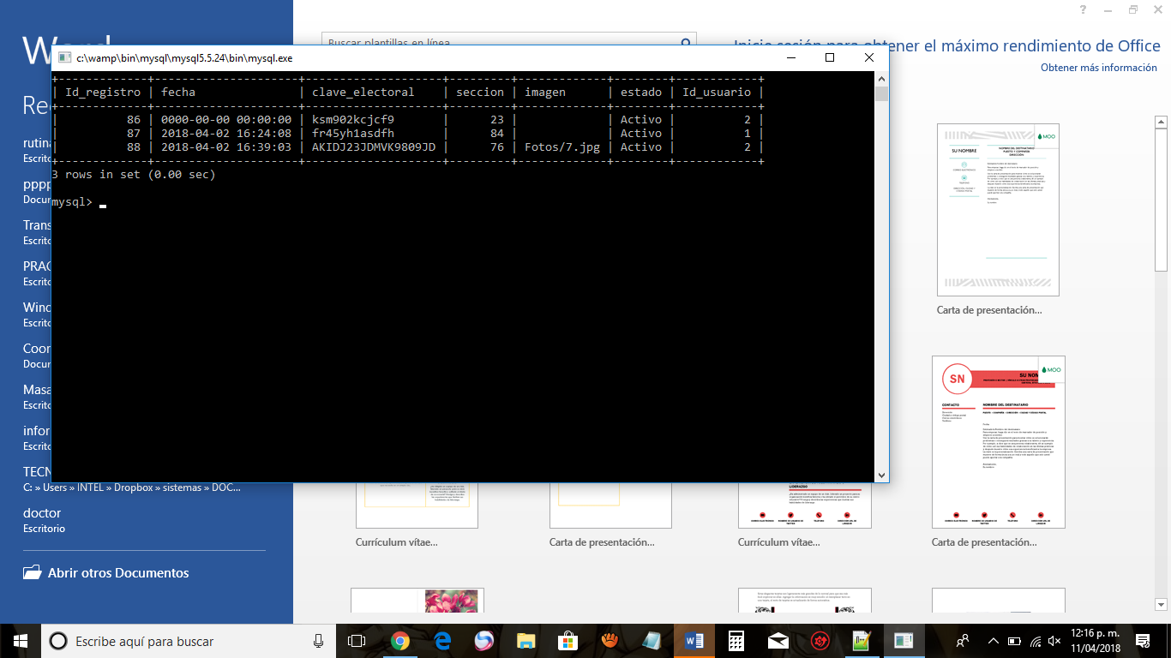
Task: Click the ksm902kcjcf9 value
Action: point(353,119)
